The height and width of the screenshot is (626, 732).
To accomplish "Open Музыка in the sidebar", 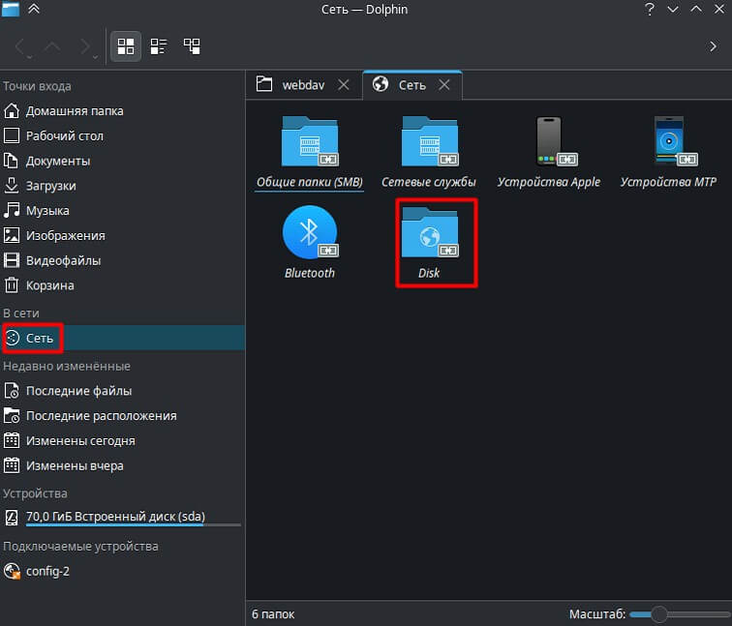I will coord(122,210).
